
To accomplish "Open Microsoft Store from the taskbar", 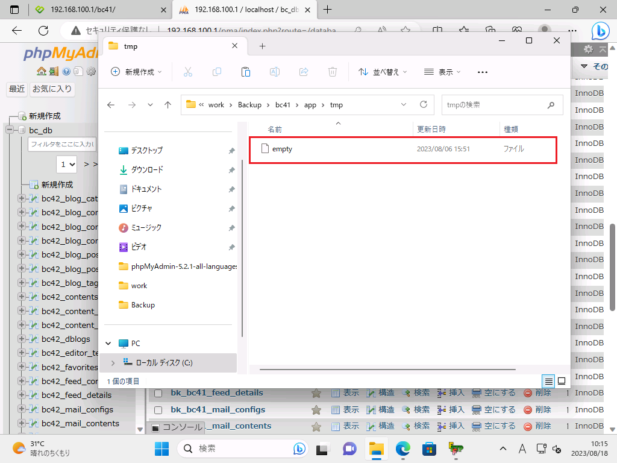I will pos(429,449).
